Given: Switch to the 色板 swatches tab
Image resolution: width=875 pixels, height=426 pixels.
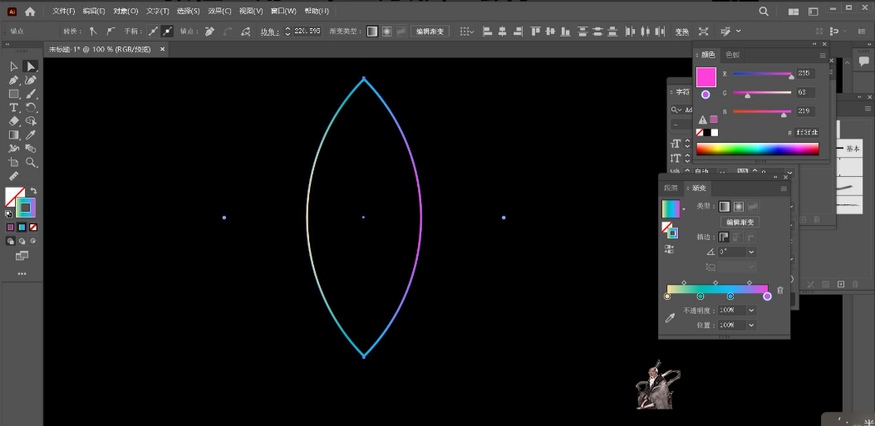Looking at the screenshot, I should coord(732,55).
